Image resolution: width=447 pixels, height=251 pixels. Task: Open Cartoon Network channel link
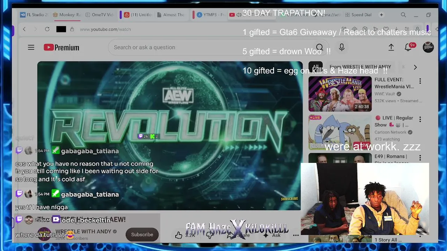point(390,132)
